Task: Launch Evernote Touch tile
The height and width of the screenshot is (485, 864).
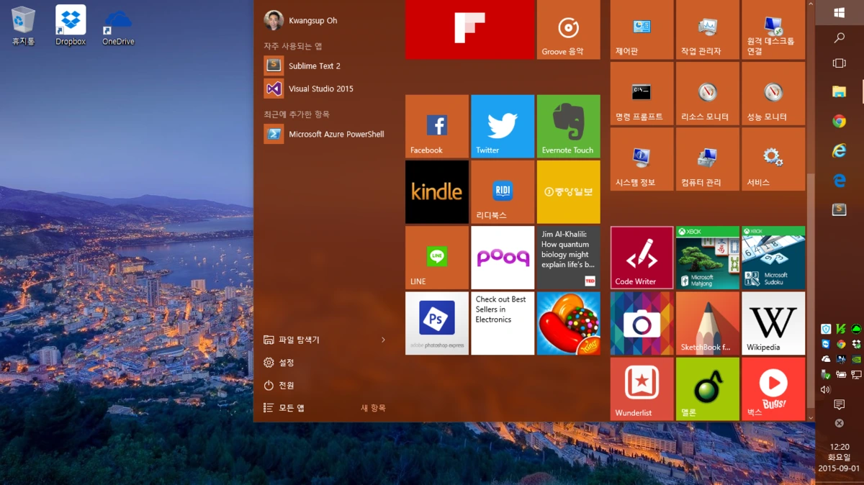Action: tap(568, 126)
